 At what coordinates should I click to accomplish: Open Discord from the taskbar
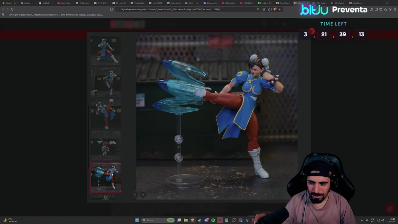(206, 220)
